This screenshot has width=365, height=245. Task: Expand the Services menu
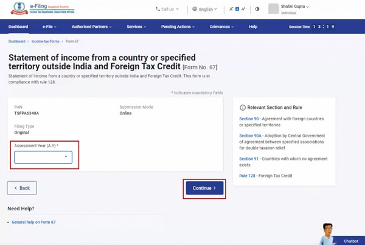click(x=136, y=27)
